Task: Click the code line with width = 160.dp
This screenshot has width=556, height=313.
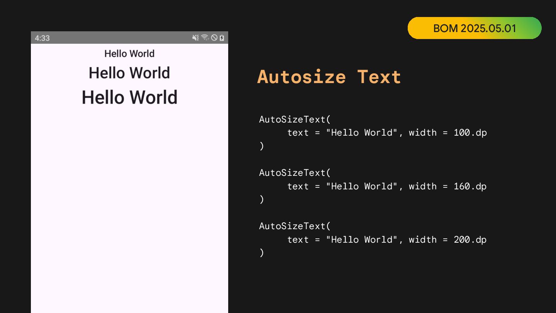Action: [x=387, y=186]
